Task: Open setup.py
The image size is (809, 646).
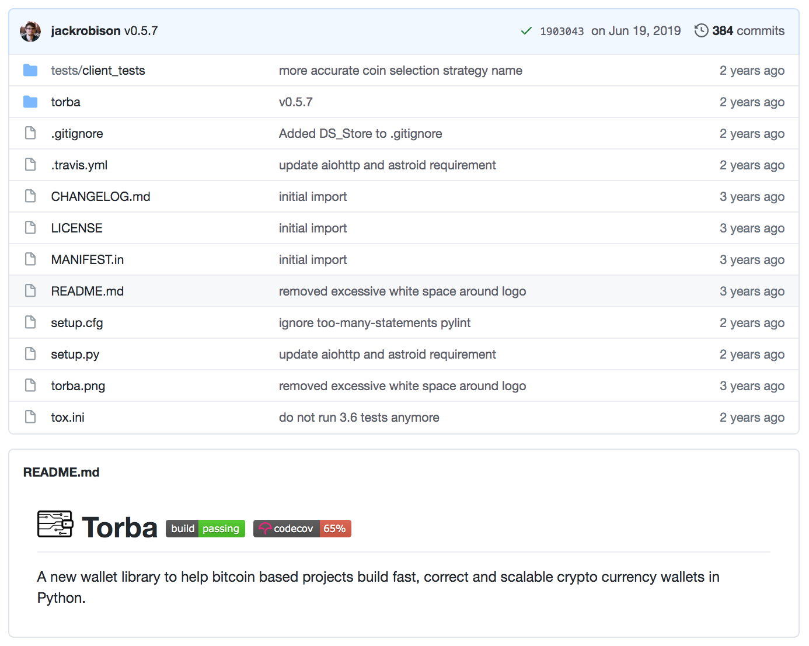Action: coord(75,355)
